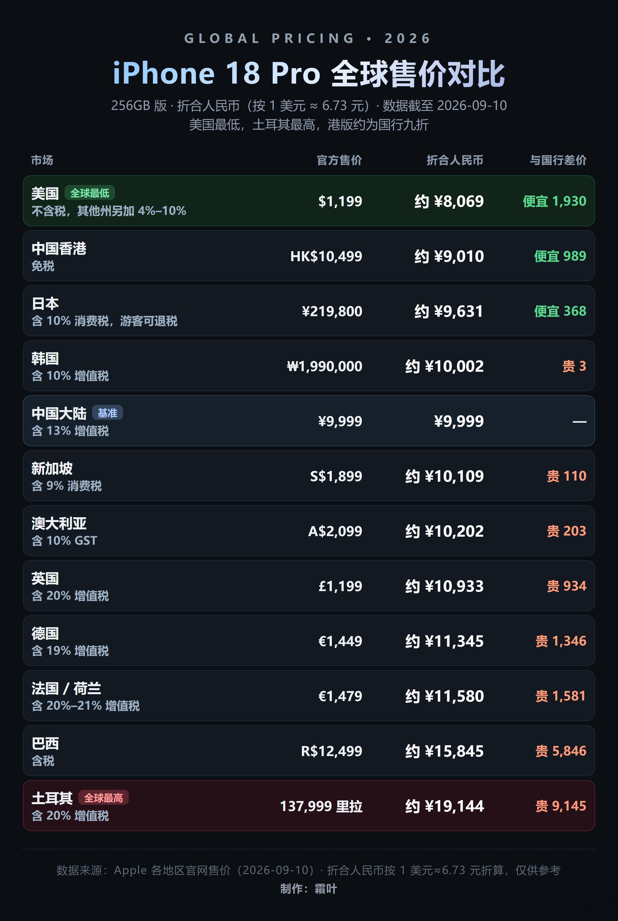Click the 德国 difference 贵 1,346

point(561,641)
